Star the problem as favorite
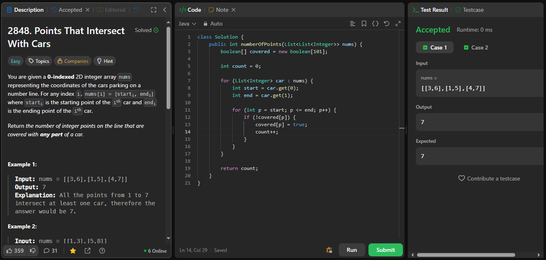This screenshot has height=260, width=546. point(73,250)
